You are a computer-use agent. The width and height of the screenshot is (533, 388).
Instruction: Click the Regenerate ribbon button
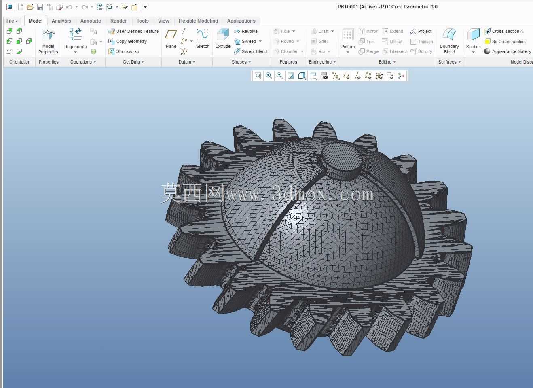[76, 41]
